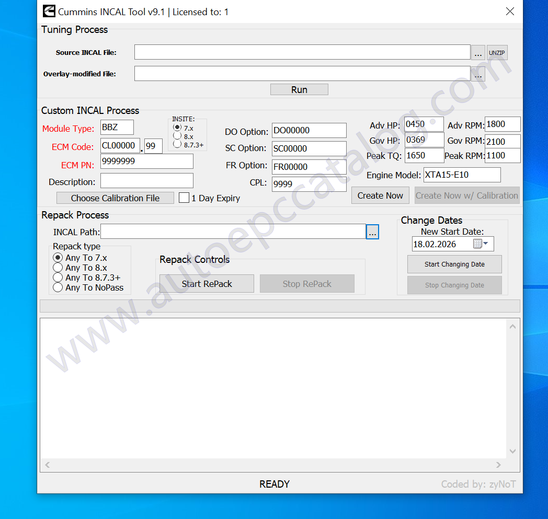Click the Description input field
Viewport: 548px width, 519px height.
pyautogui.click(x=146, y=179)
